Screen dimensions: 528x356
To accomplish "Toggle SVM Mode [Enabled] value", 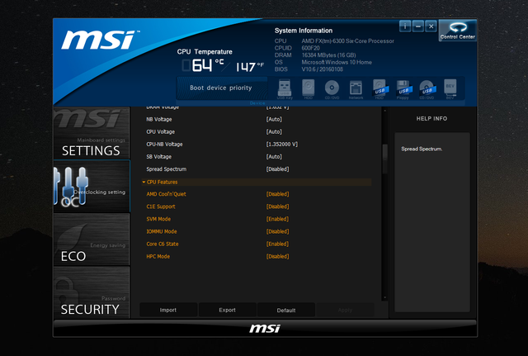I will click(278, 219).
